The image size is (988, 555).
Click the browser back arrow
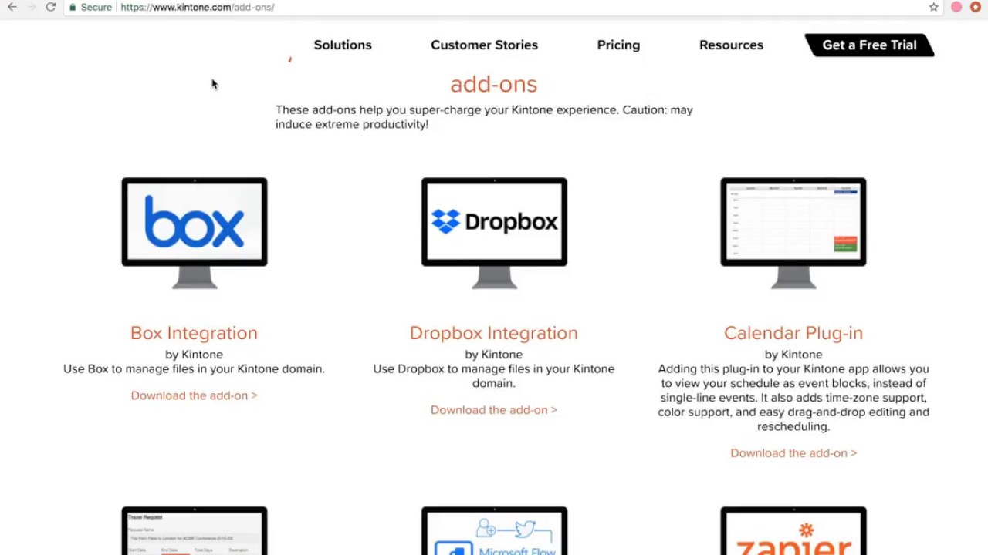pos(12,7)
